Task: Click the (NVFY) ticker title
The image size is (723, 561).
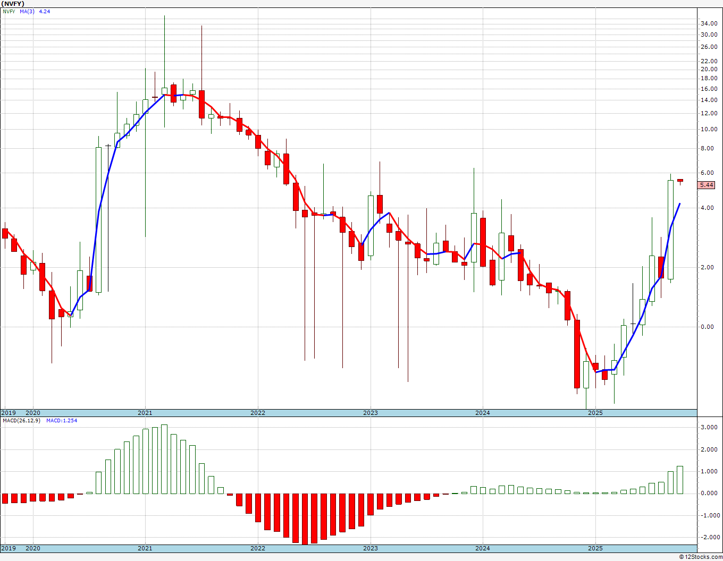Action: click(13, 3)
